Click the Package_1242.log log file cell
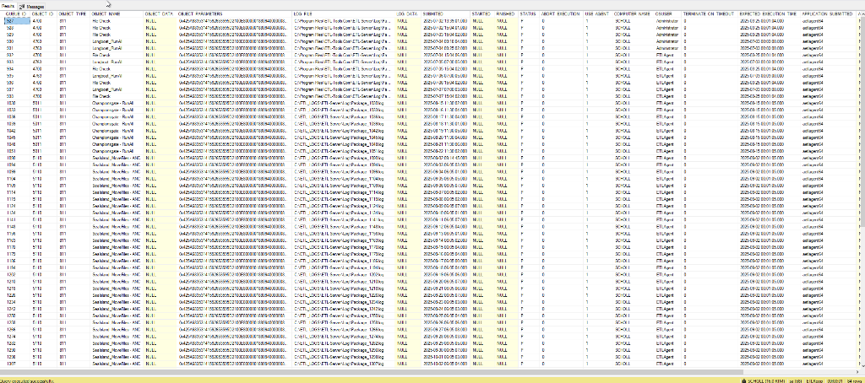Viewport: 865px width, 383px height. click(344, 309)
